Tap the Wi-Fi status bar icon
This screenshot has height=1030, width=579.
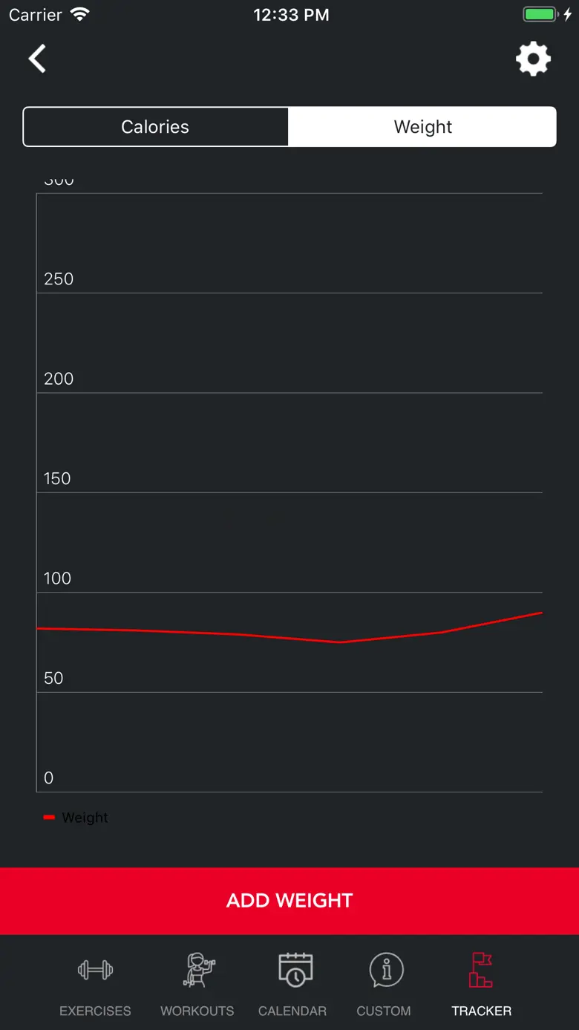(79, 14)
